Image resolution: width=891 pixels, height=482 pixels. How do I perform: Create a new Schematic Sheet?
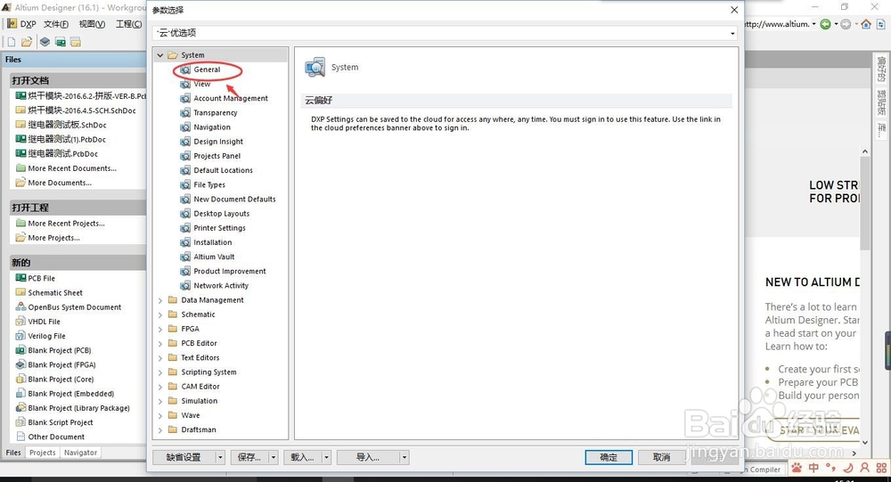coord(55,293)
